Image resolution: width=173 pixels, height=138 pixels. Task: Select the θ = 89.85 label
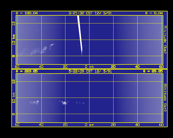pos(153,71)
